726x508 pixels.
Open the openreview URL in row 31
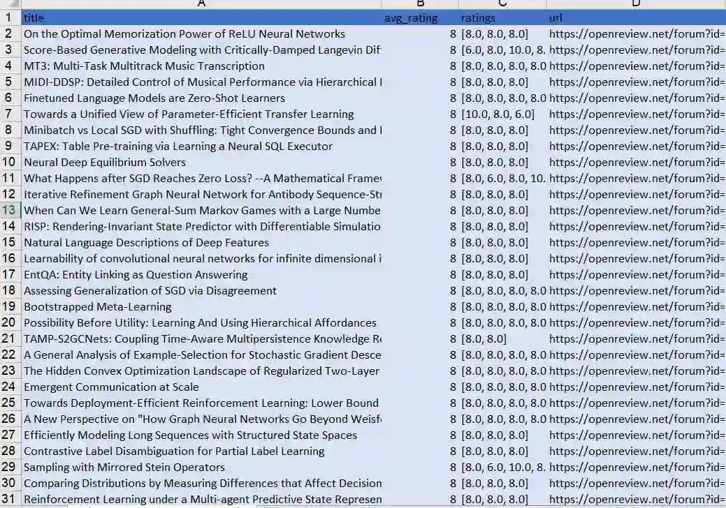click(636, 499)
